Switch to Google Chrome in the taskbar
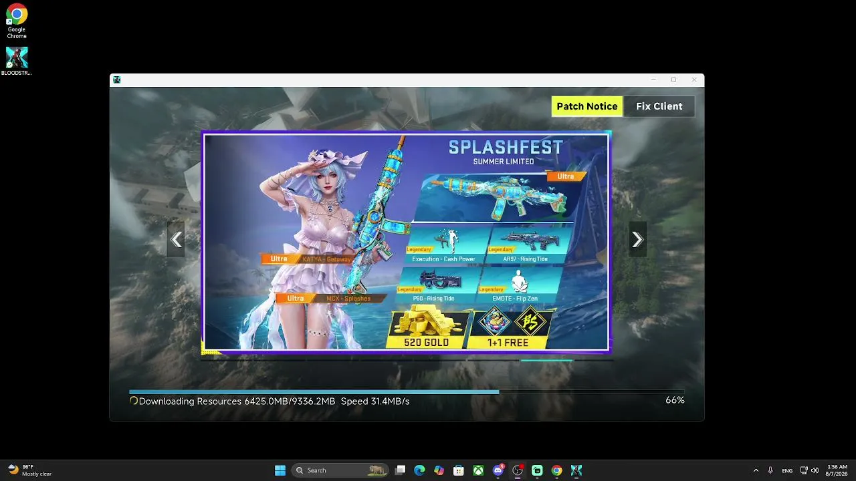This screenshot has height=481, width=856. point(556,470)
